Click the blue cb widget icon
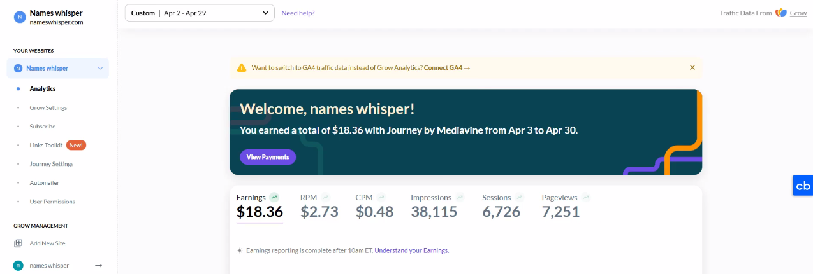This screenshot has height=274, width=813. tap(803, 186)
